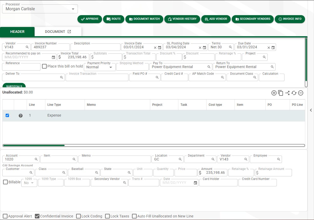Click the DOCUMENT MATCH button
This screenshot has height=220, width=314.
click(x=144, y=19)
